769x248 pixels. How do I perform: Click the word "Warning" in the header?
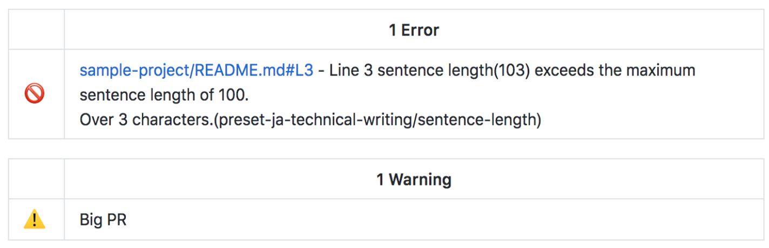pos(420,179)
